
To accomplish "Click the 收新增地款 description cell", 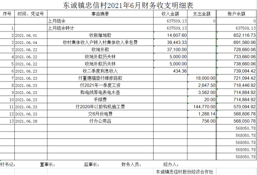I will pyautogui.click(x=100, y=35).
